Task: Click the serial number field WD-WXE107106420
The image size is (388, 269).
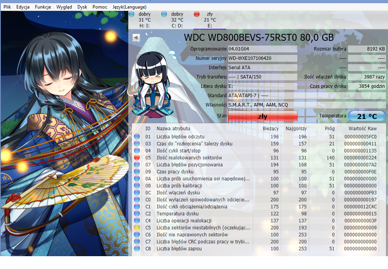Action: [262, 58]
